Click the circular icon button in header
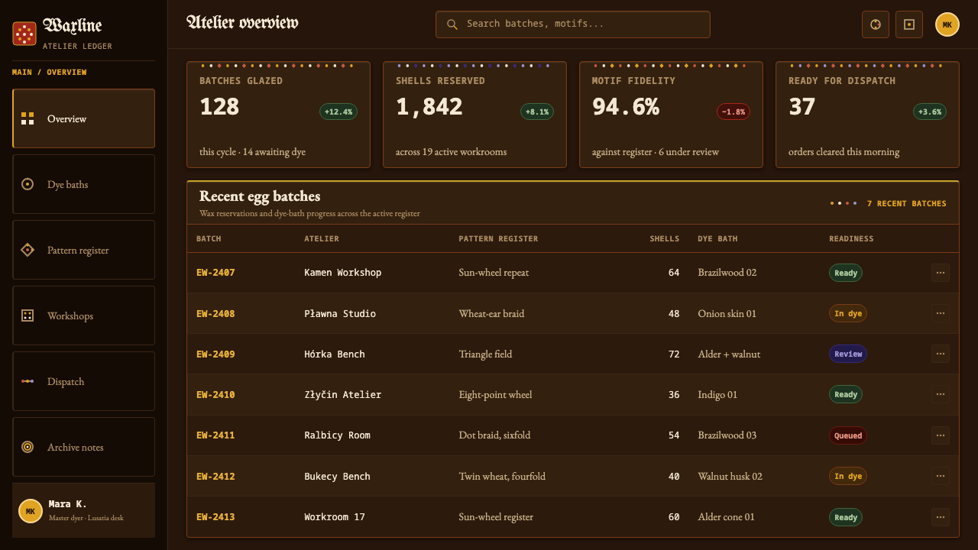978x550 pixels. [876, 24]
